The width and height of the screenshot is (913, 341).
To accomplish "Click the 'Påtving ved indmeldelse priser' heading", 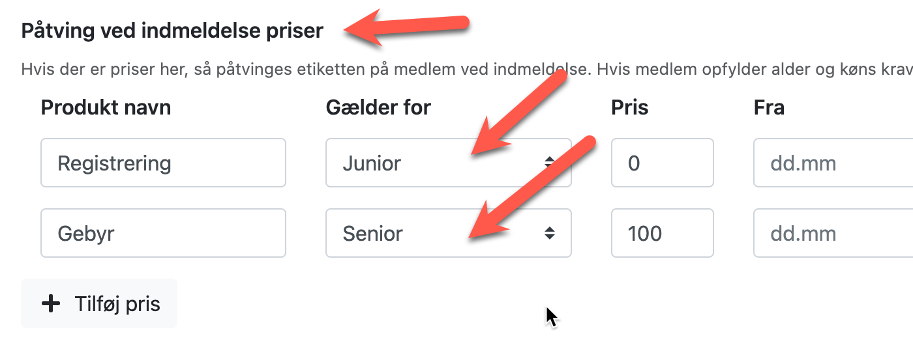I will coord(172,31).
